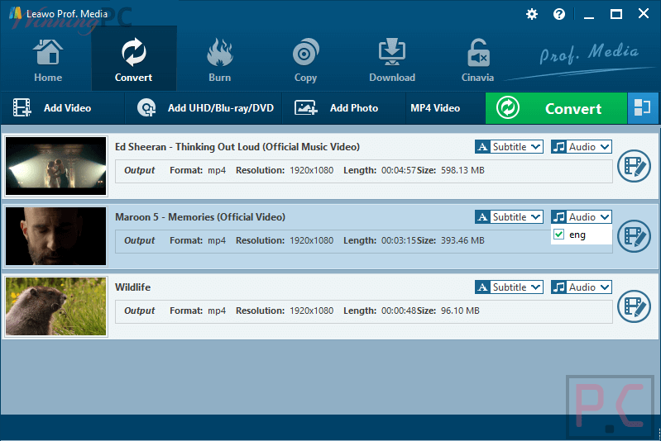
Task: Edit the Wildlife video
Action: coord(634,306)
